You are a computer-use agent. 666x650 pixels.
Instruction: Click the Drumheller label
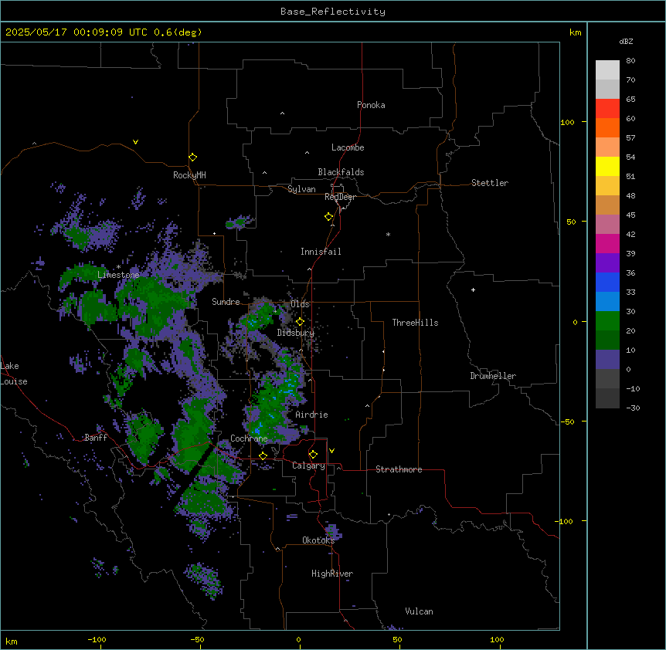pos(493,376)
